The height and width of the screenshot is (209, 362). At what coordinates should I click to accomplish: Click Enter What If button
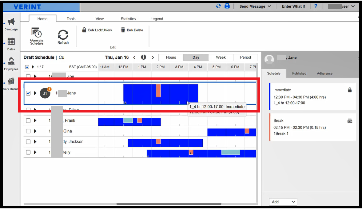293,6
